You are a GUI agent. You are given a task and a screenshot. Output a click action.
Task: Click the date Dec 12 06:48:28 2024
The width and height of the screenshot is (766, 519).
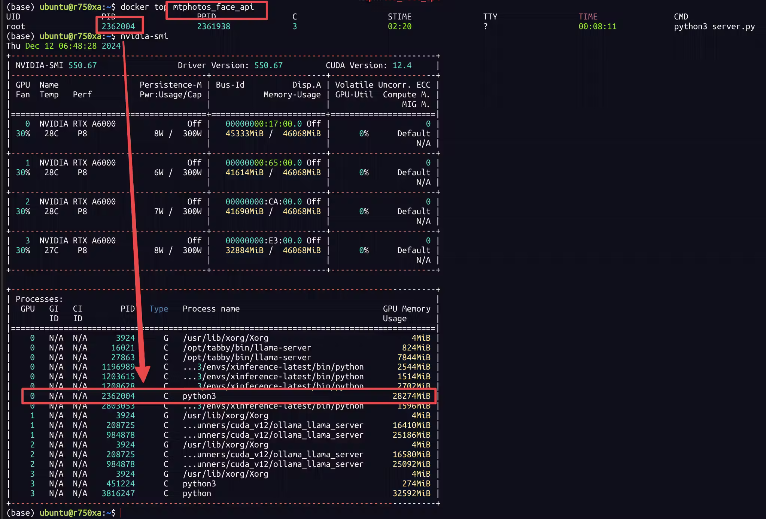click(x=73, y=46)
